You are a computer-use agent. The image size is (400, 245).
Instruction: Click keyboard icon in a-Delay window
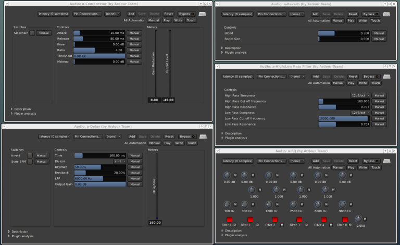coord(203,137)
